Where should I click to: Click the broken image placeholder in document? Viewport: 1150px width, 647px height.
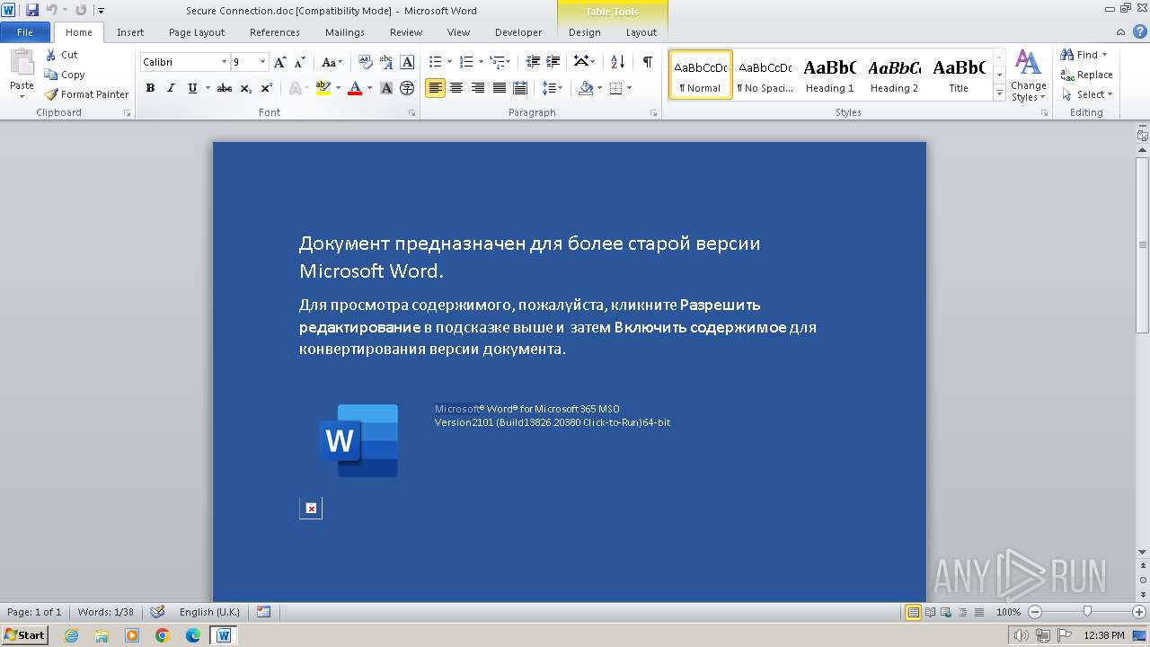311,509
